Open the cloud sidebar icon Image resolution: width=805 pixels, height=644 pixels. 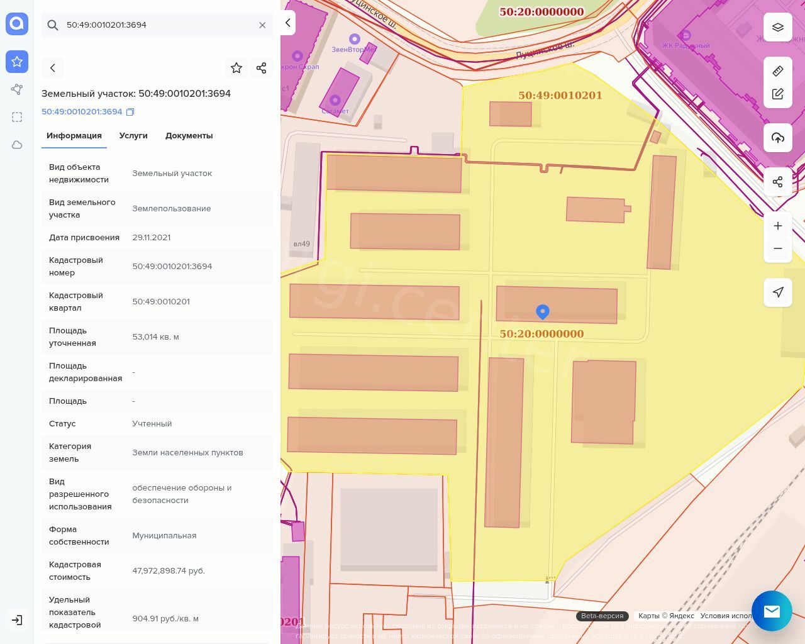pos(17,145)
